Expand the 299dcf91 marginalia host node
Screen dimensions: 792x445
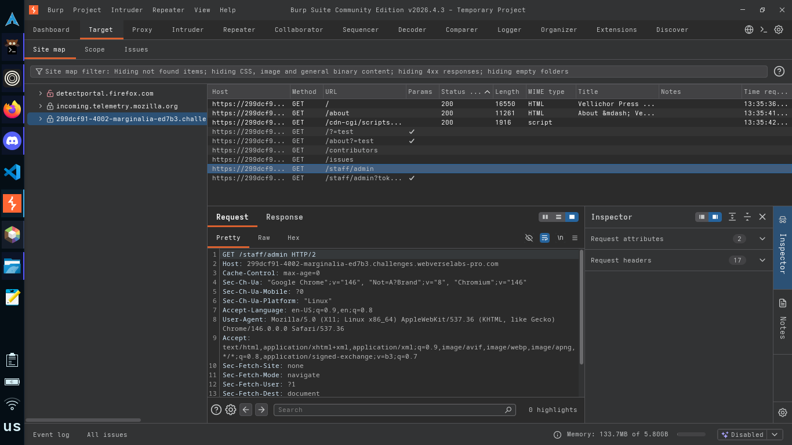tap(41, 119)
